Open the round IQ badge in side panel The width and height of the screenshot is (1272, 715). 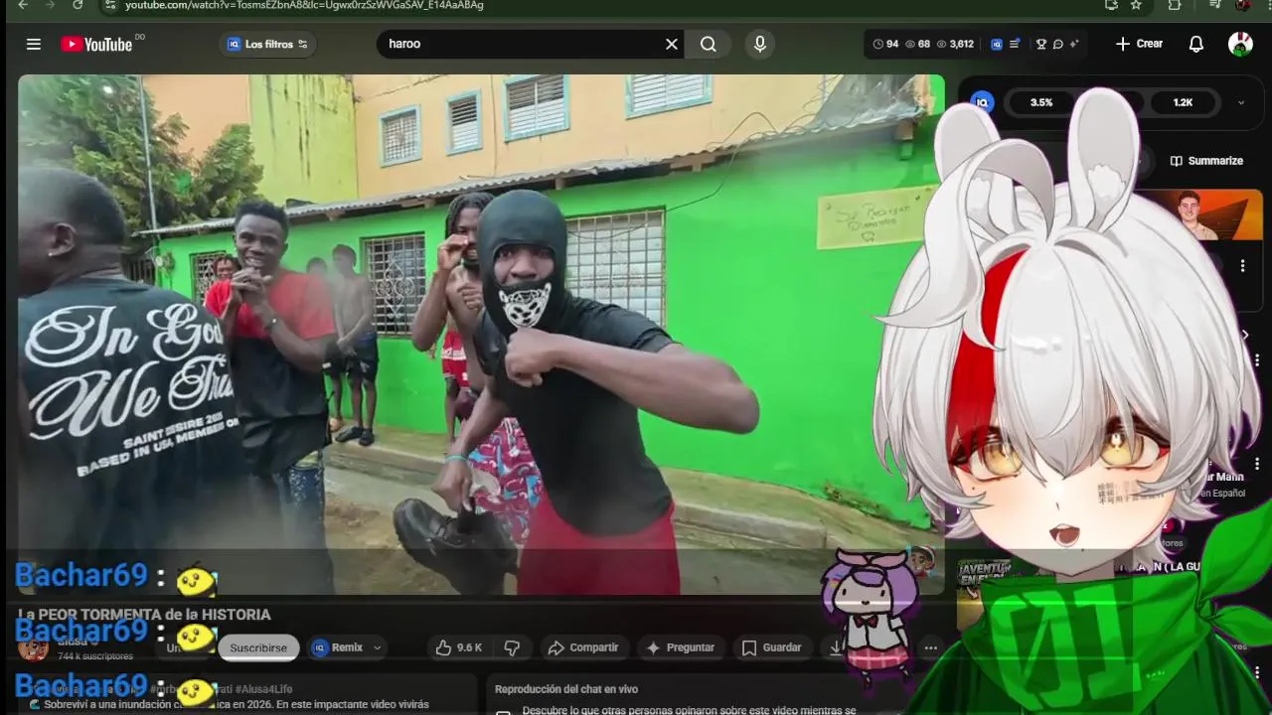click(x=982, y=102)
